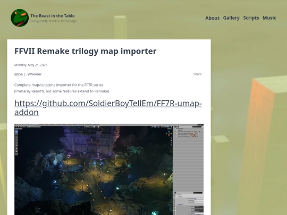Go to the Gallery page
The width and height of the screenshot is (287, 215).
click(231, 18)
